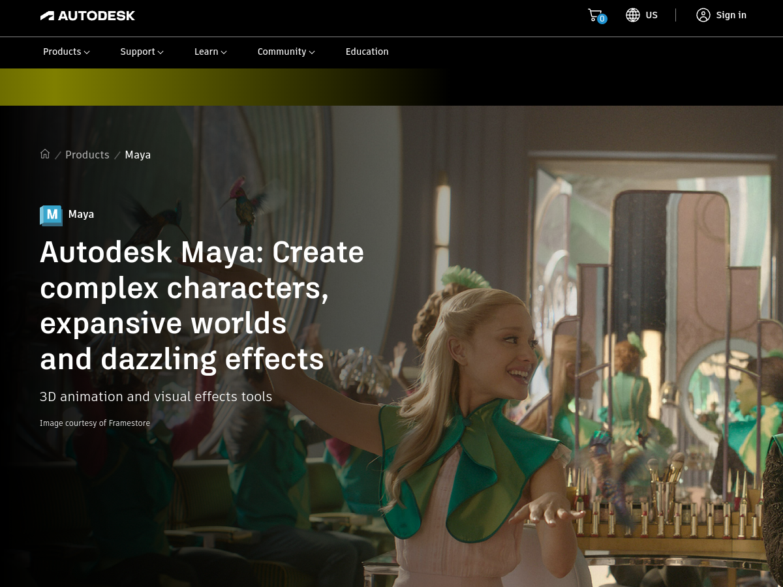Screen dimensions: 783x587
Task: Click the Maya product M icon
Action: (x=51, y=215)
